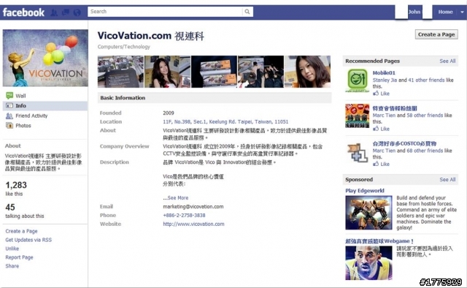
Task: Open the Play Edgeworld ad title
Action: point(365,190)
